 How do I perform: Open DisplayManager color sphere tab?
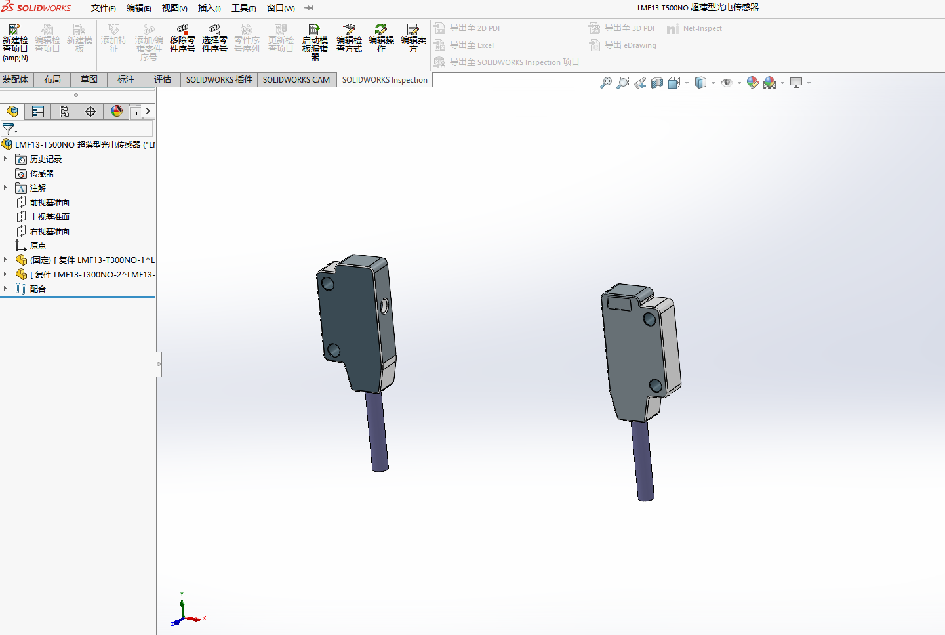pyautogui.click(x=117, y=112)
